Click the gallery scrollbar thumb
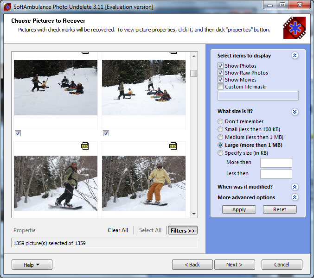 click(x=194, y=73)
